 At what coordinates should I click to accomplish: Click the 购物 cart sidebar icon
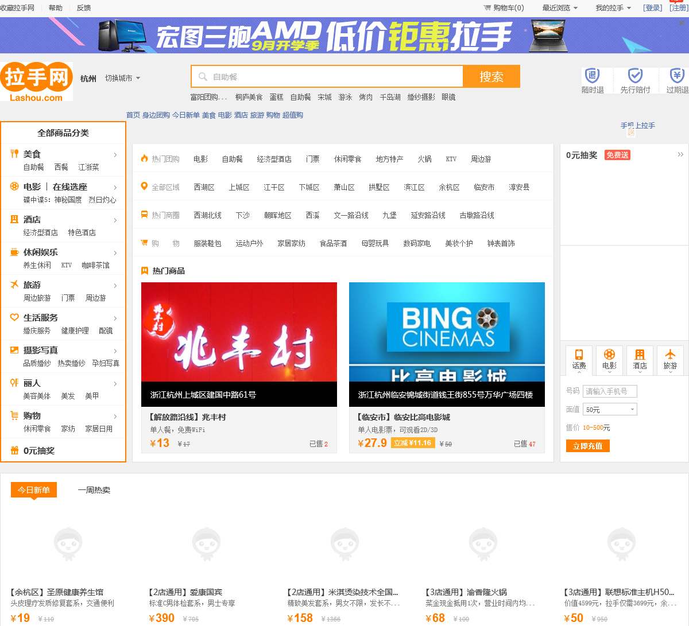[x=15, y=415]
